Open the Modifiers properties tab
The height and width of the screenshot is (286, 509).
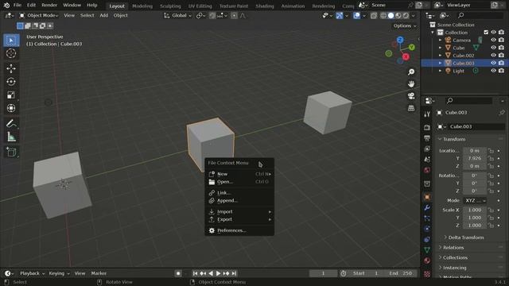tap(427, 207)
